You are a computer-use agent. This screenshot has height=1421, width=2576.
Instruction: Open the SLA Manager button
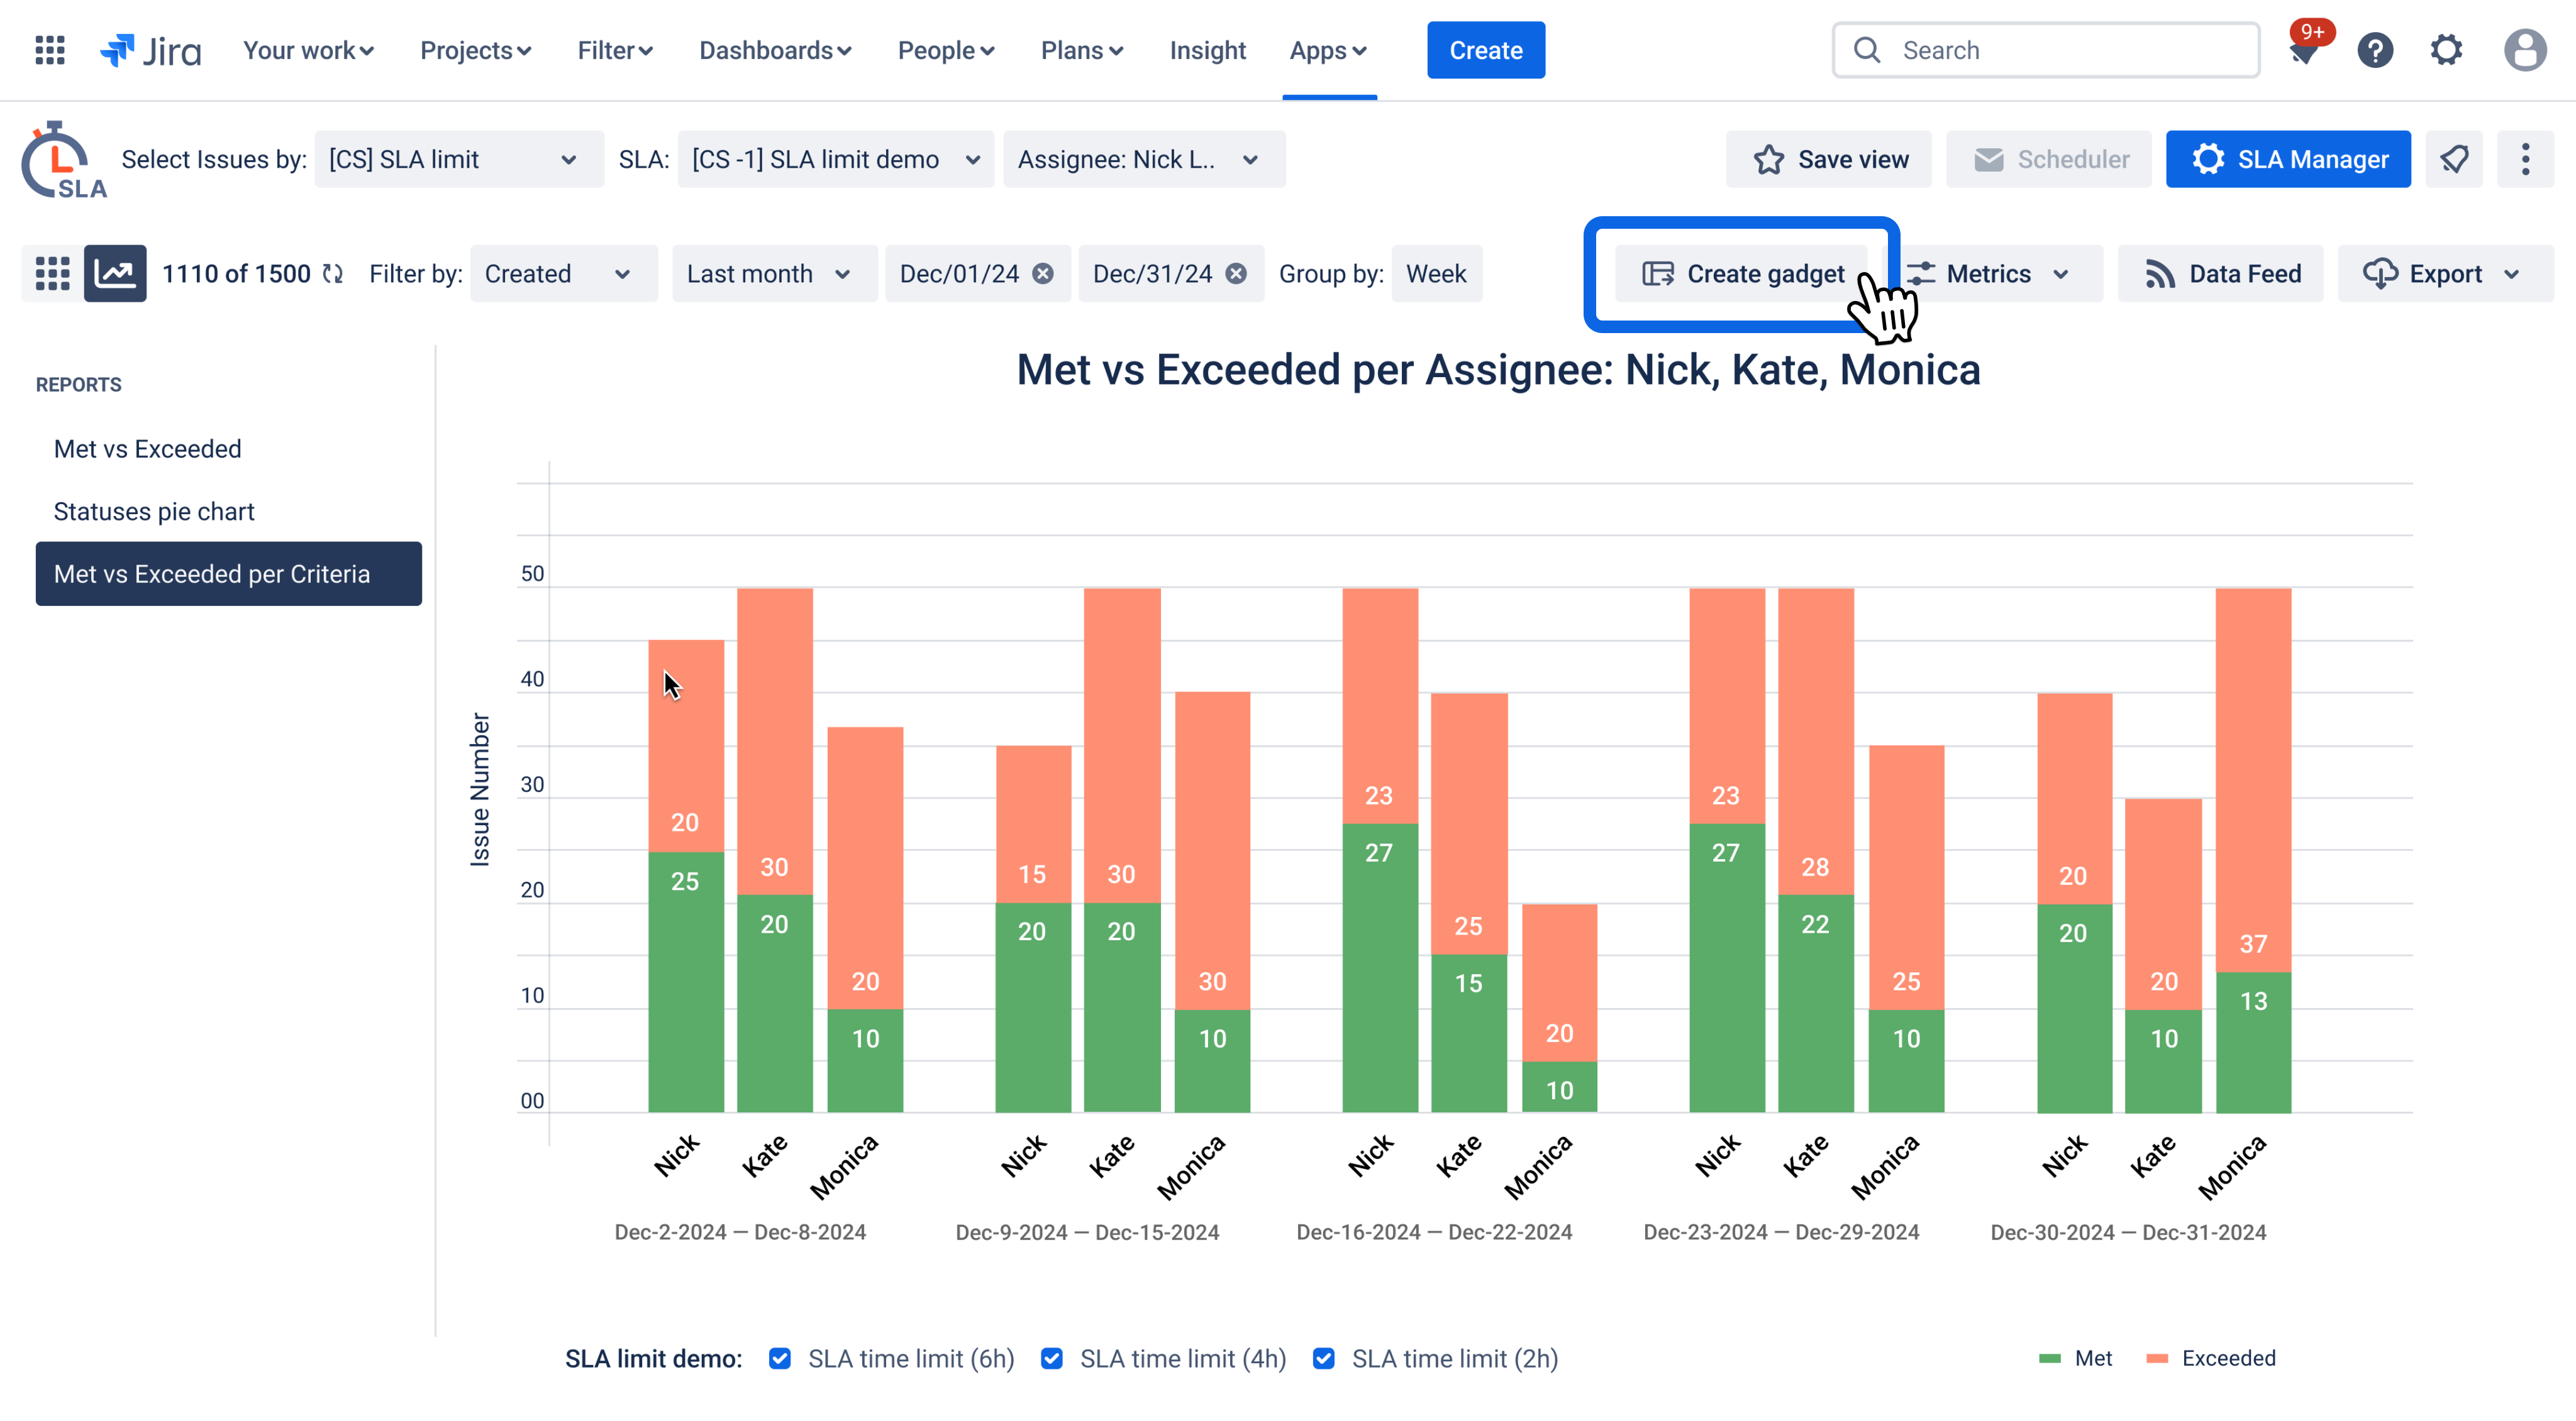[2288, 160]
